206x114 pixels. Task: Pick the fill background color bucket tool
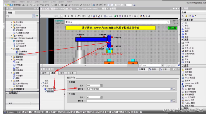pyautogui.click(x=94, y=16)
